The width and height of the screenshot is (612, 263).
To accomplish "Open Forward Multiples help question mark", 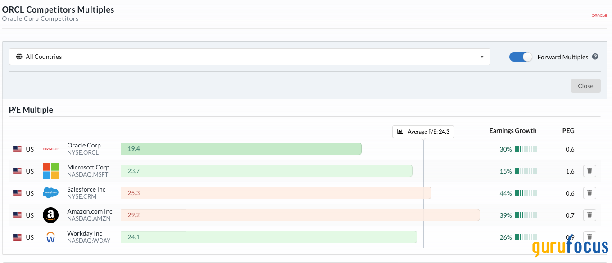I will point(595,57).
